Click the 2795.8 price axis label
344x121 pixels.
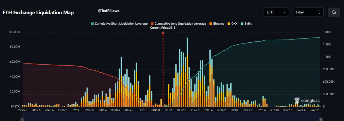23,110
